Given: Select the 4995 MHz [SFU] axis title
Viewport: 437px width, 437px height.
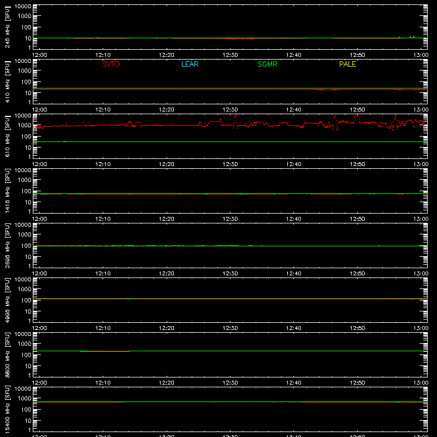Looking at the screenshot, I should tap(7, 300).
